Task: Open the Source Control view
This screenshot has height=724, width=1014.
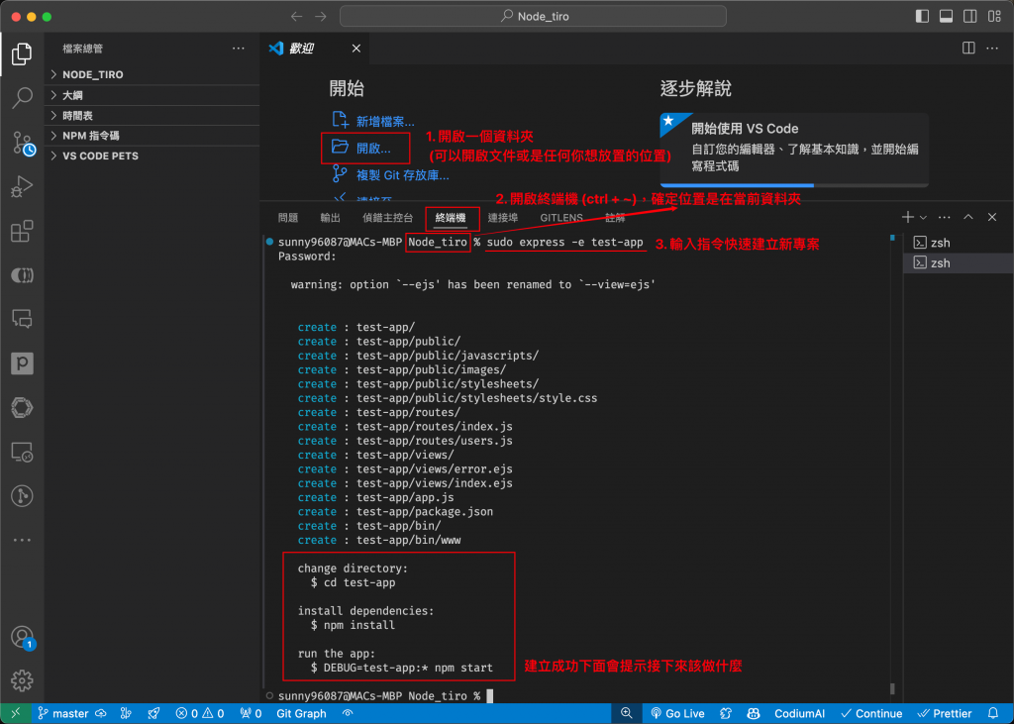Action: (x=24, y=143)
